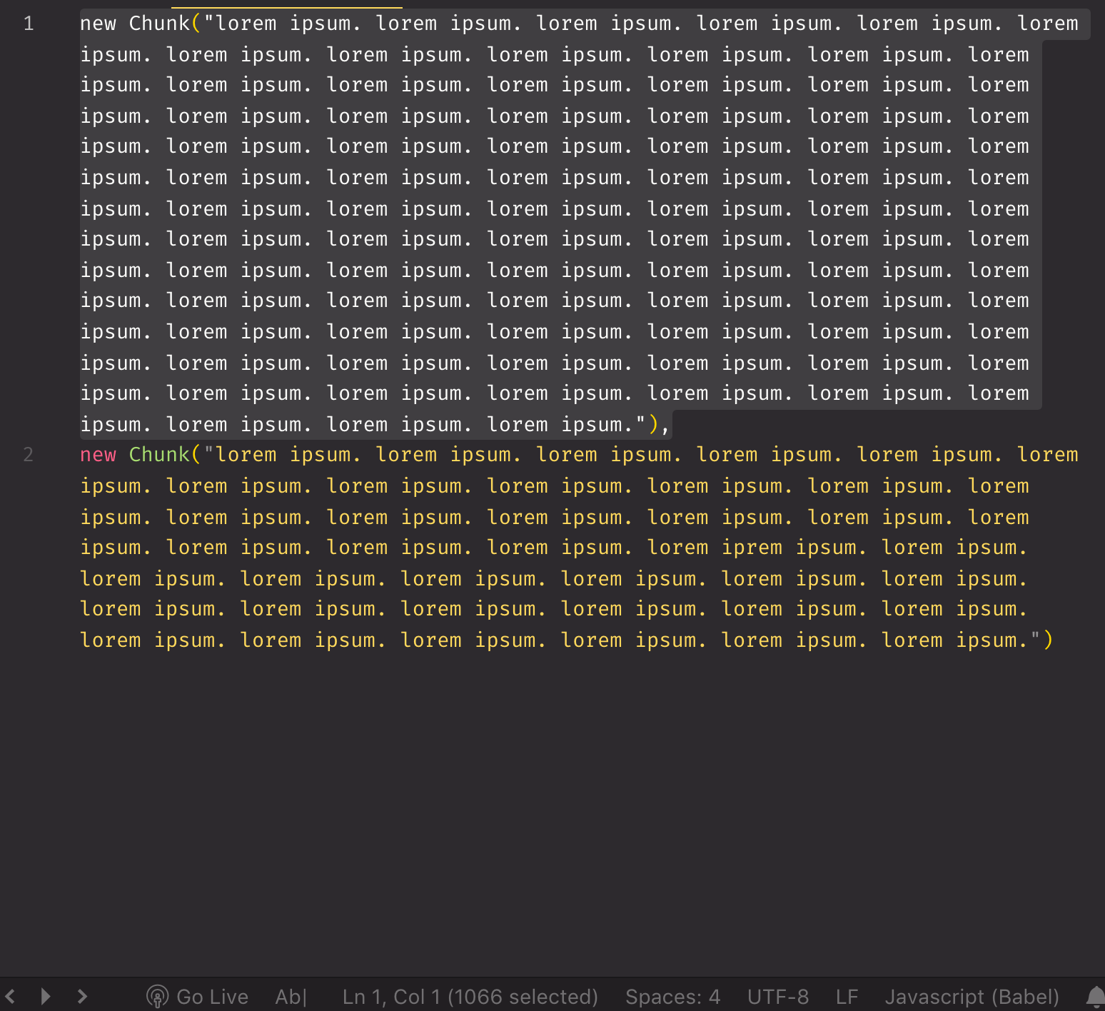The image size is (1105, 1011).
Task: Toggle the Ab| indicator in status bar
Action: coord(290,997)
